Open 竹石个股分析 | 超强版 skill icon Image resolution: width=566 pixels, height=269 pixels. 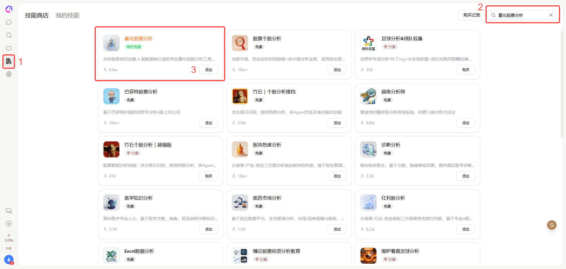click(x=111, y=149)
